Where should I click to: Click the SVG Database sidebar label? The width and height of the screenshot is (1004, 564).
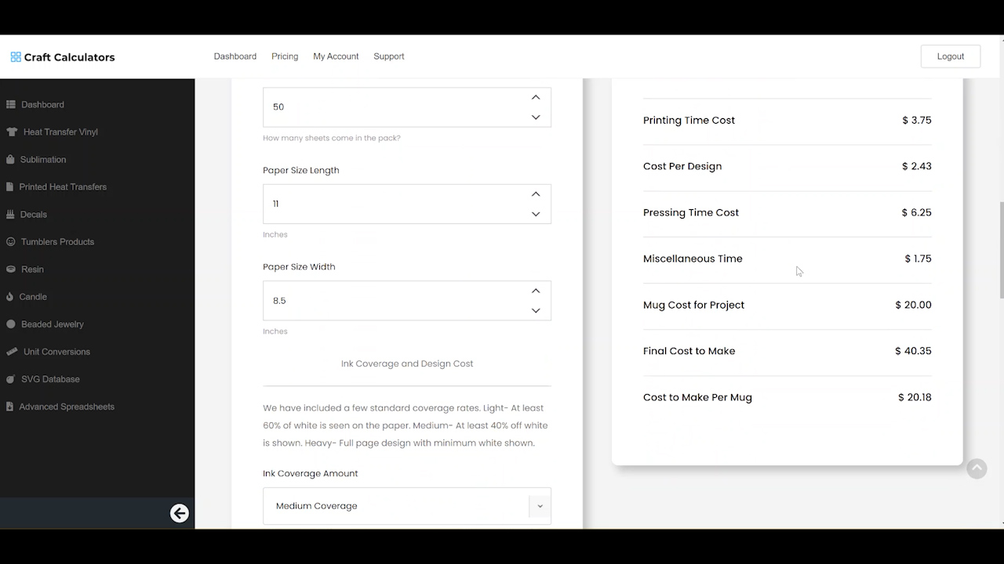tap(50, 379)
